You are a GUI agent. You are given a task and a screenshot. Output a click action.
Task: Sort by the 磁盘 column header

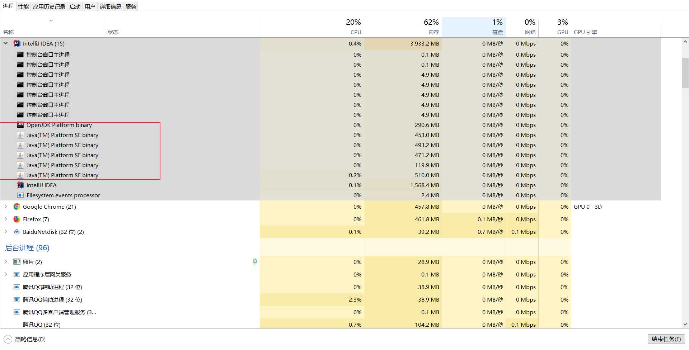tap(474, 27)
